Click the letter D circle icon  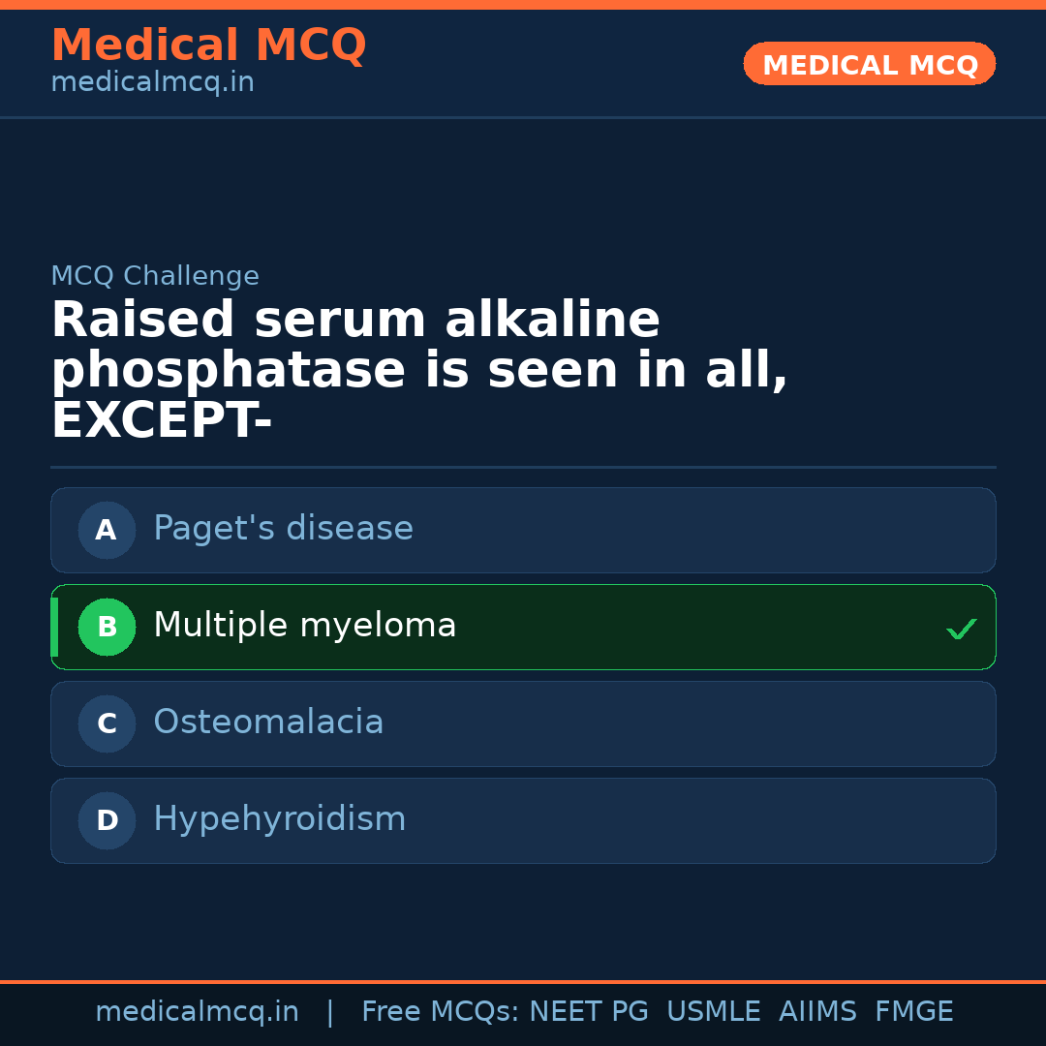(107, 820)
